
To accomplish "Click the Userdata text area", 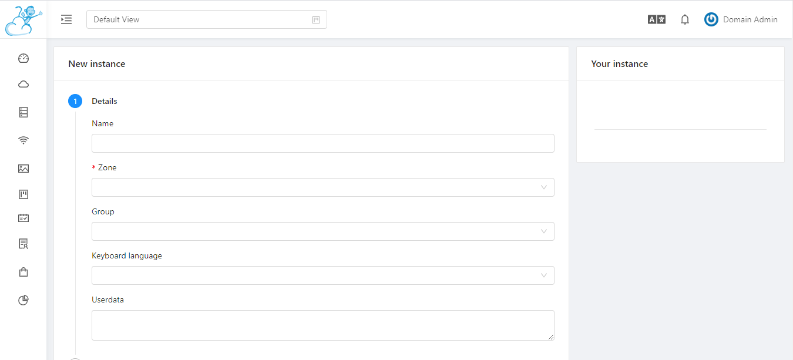I will [x=323, y=325].
